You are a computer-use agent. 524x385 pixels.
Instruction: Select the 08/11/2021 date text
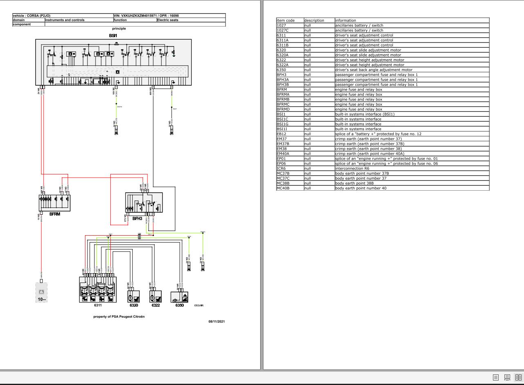(x=216, y=321)
